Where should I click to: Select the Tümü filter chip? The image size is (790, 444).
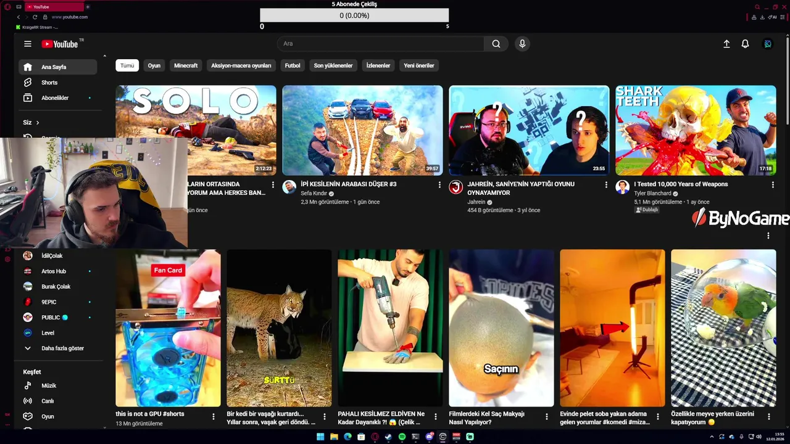pos(127,65)
